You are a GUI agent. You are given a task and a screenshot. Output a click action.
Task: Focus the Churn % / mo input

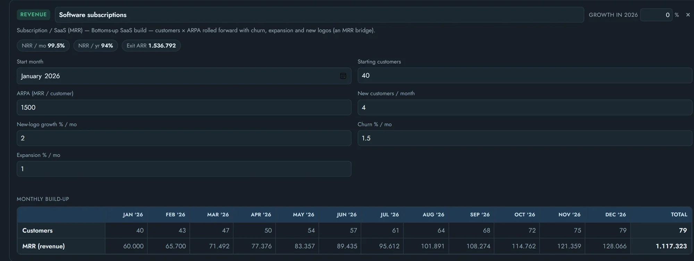pos(525,138)
